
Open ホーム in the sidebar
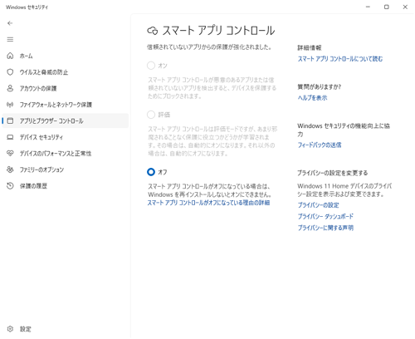tap(65, 56)
